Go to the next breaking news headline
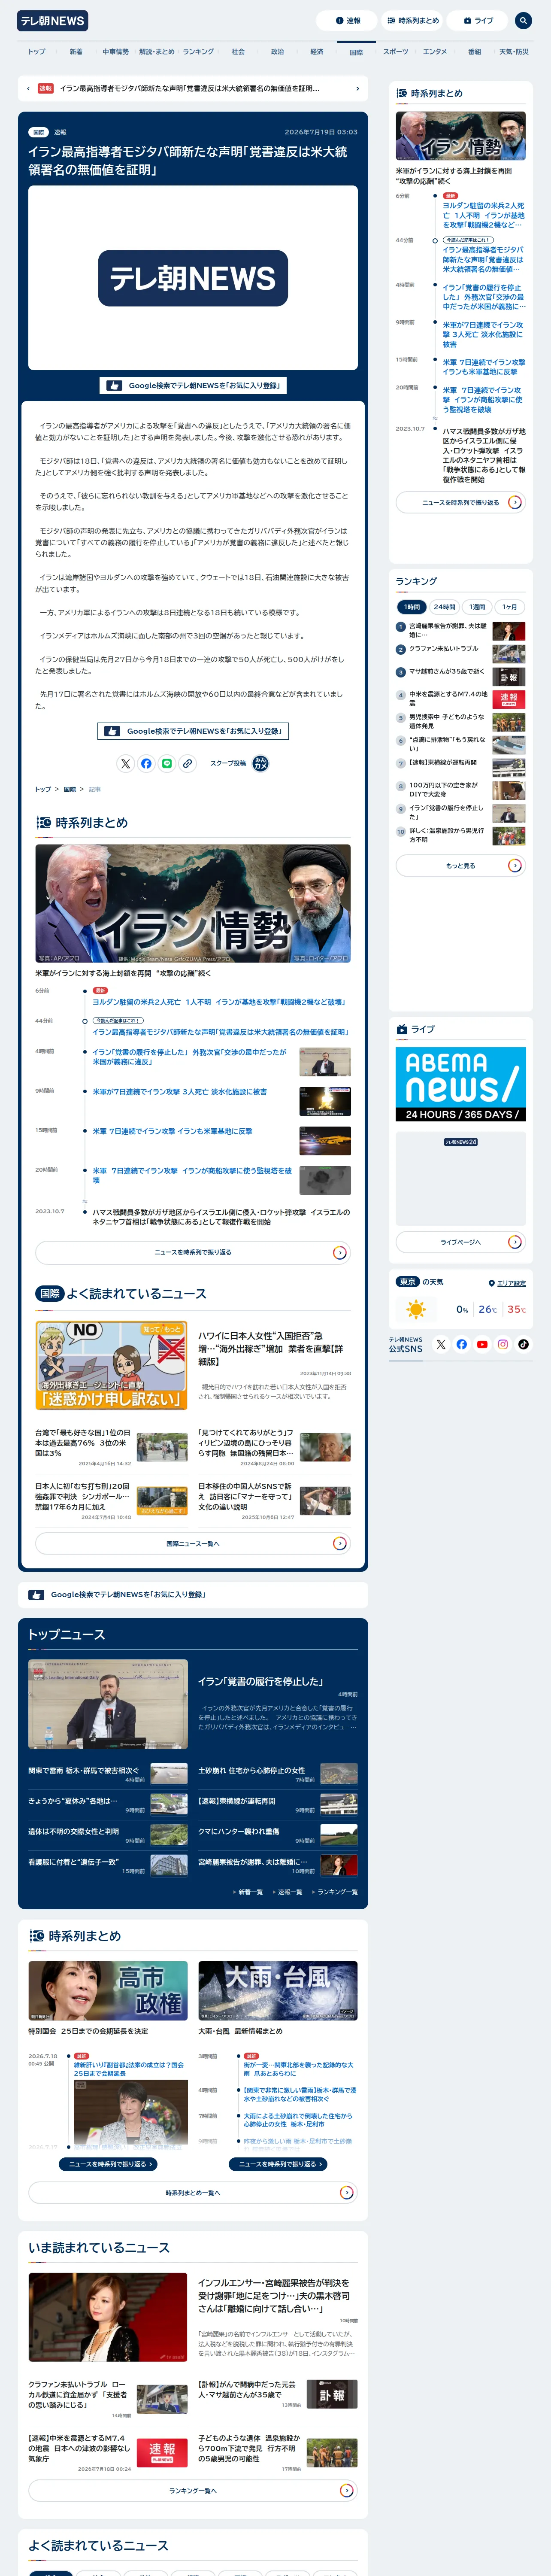Viewport: 551px width, 2576px height. 358,89
